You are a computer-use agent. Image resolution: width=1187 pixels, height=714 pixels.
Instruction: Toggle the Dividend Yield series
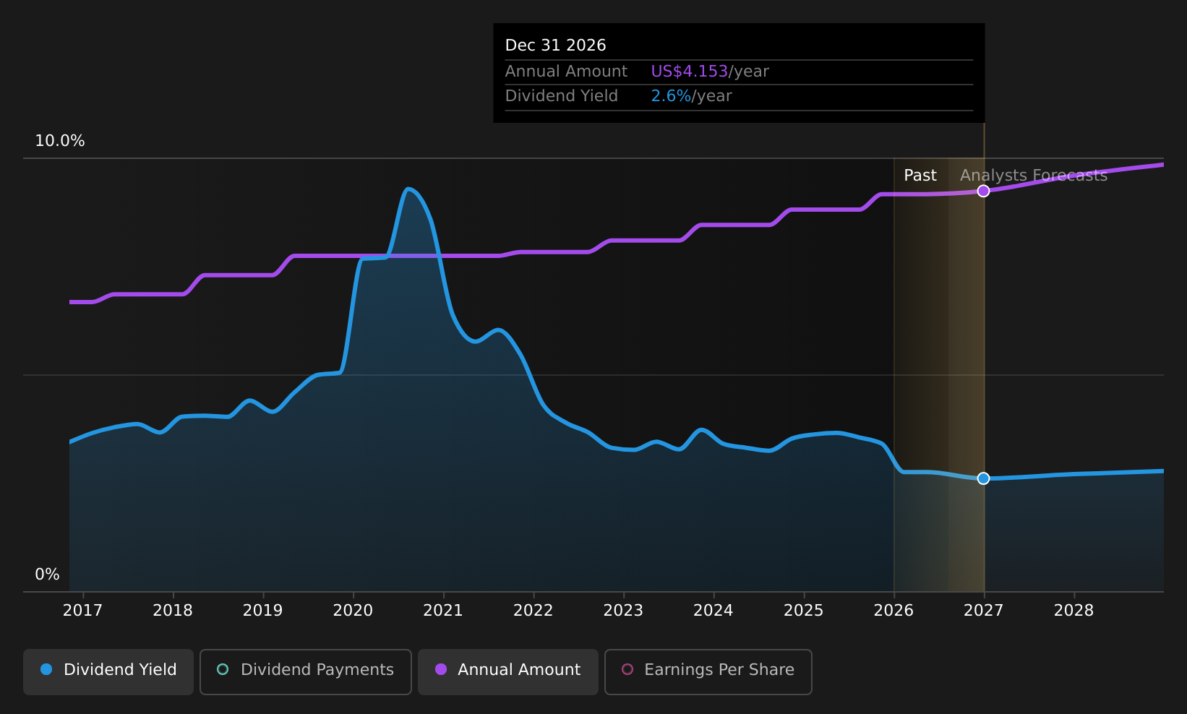click(x=108, y=672)
